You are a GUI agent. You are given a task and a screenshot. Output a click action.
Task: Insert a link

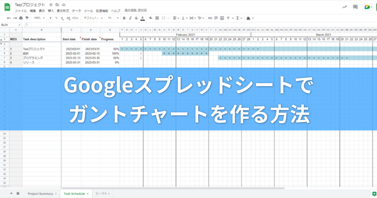(210, 18)
